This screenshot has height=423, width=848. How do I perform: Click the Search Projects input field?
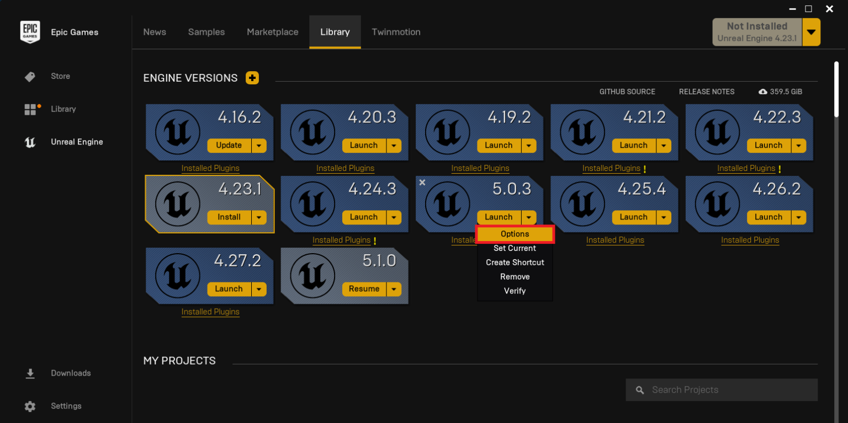[x=721, y=389]
